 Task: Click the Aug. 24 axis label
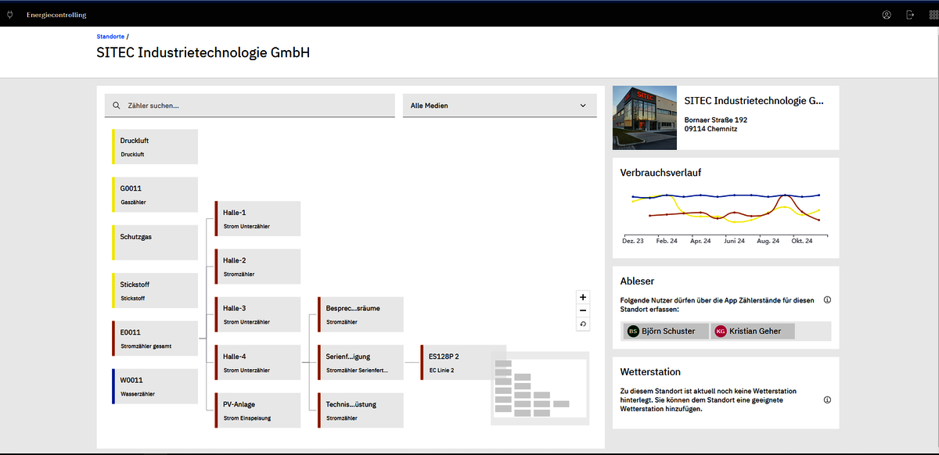tap(768, 242)
